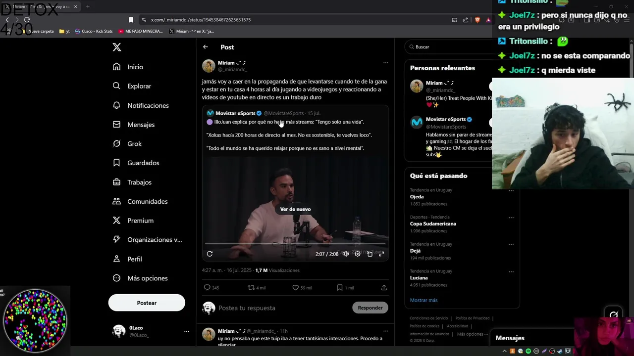The width and height of the screenshot is (634, 356).
Task: Open the more menu on Miriam's post
Action: [385, 63]
